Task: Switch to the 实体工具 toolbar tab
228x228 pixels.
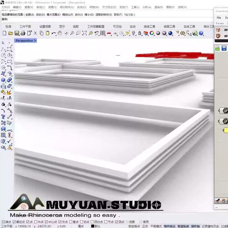Action: (189, 26)
